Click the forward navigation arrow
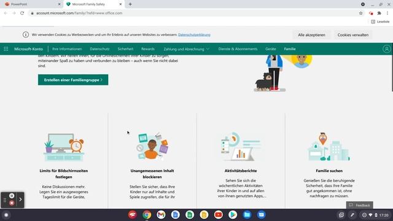The height and width of the screenshot is (221, 393). [14, 13]
